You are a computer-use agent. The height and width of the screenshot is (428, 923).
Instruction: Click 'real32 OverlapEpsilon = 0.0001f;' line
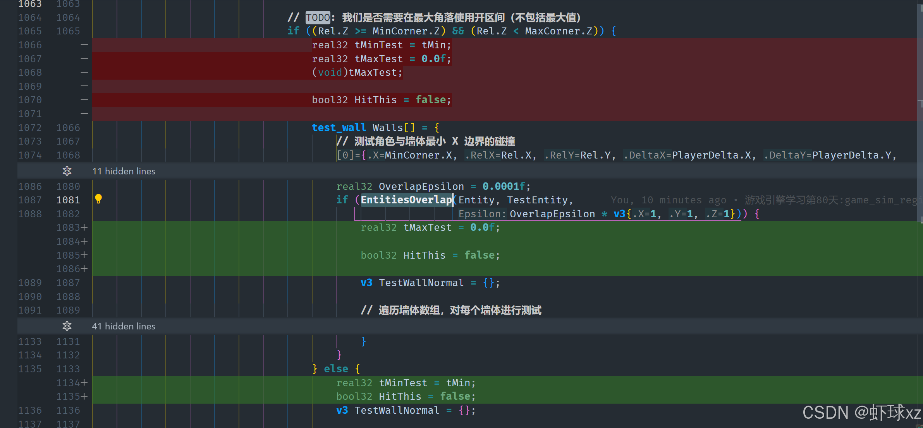(433, 186)
